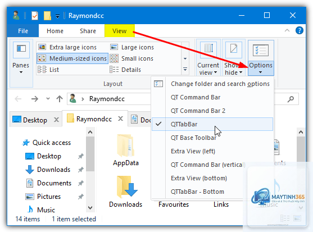Open Music in the navigation pane
The image size is (313, 232).
pos(41,210)
